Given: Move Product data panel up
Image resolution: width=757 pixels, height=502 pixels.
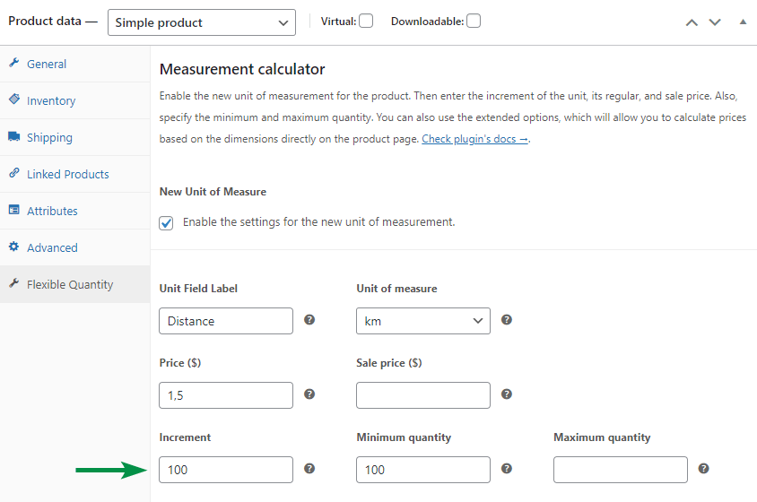Looking at the screenshot, I should click(692, 22).
